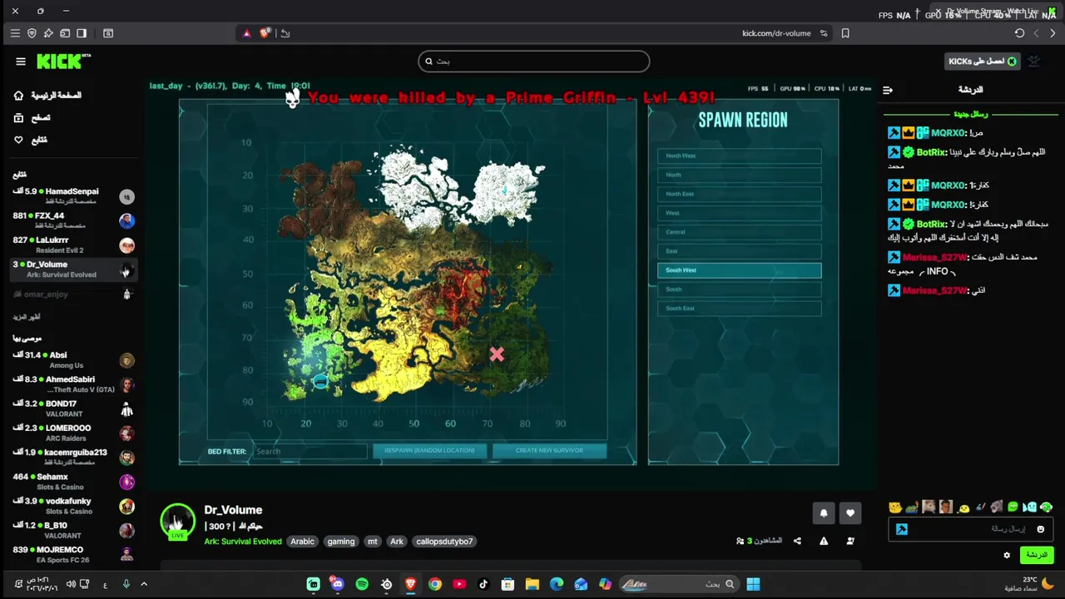Click the green Chat send button
Image resolution: width=1065 pixels, height=599 pixels.
point(1037,555)
